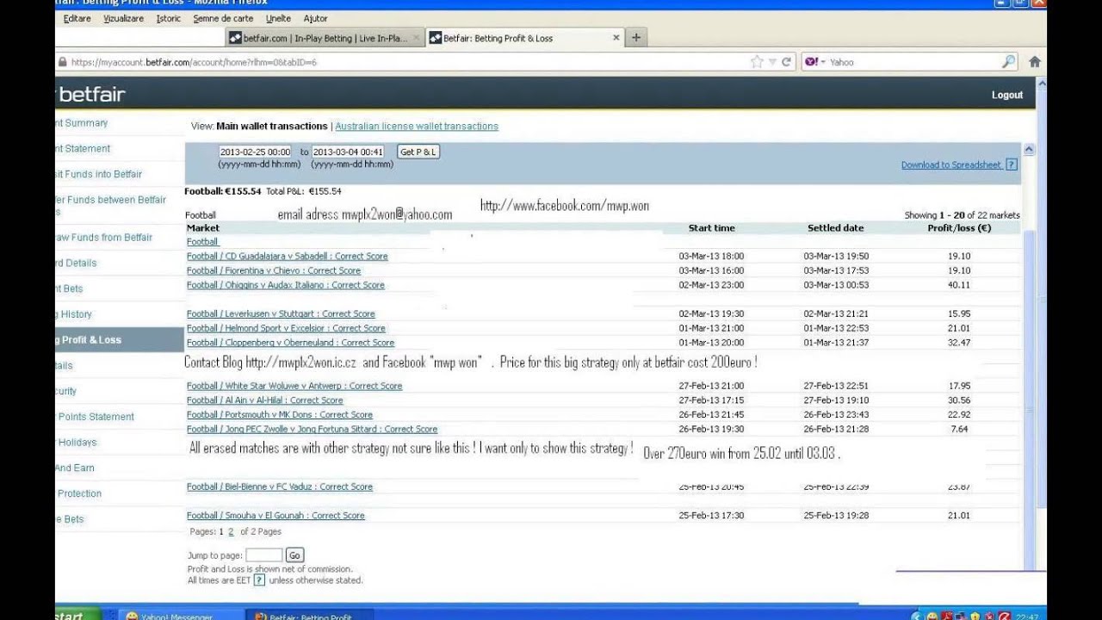The width and height of the screenshot is (1102, 620).
Task: Click the bookmark star icon in URL bar
Action: click(757, 62)
